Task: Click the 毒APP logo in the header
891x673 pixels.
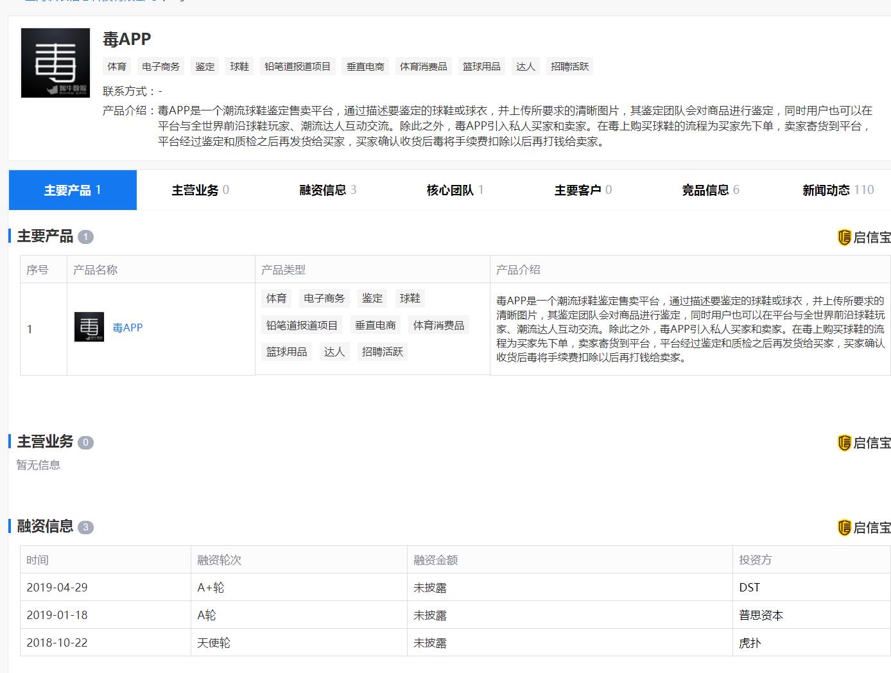Action: (55, 63)
